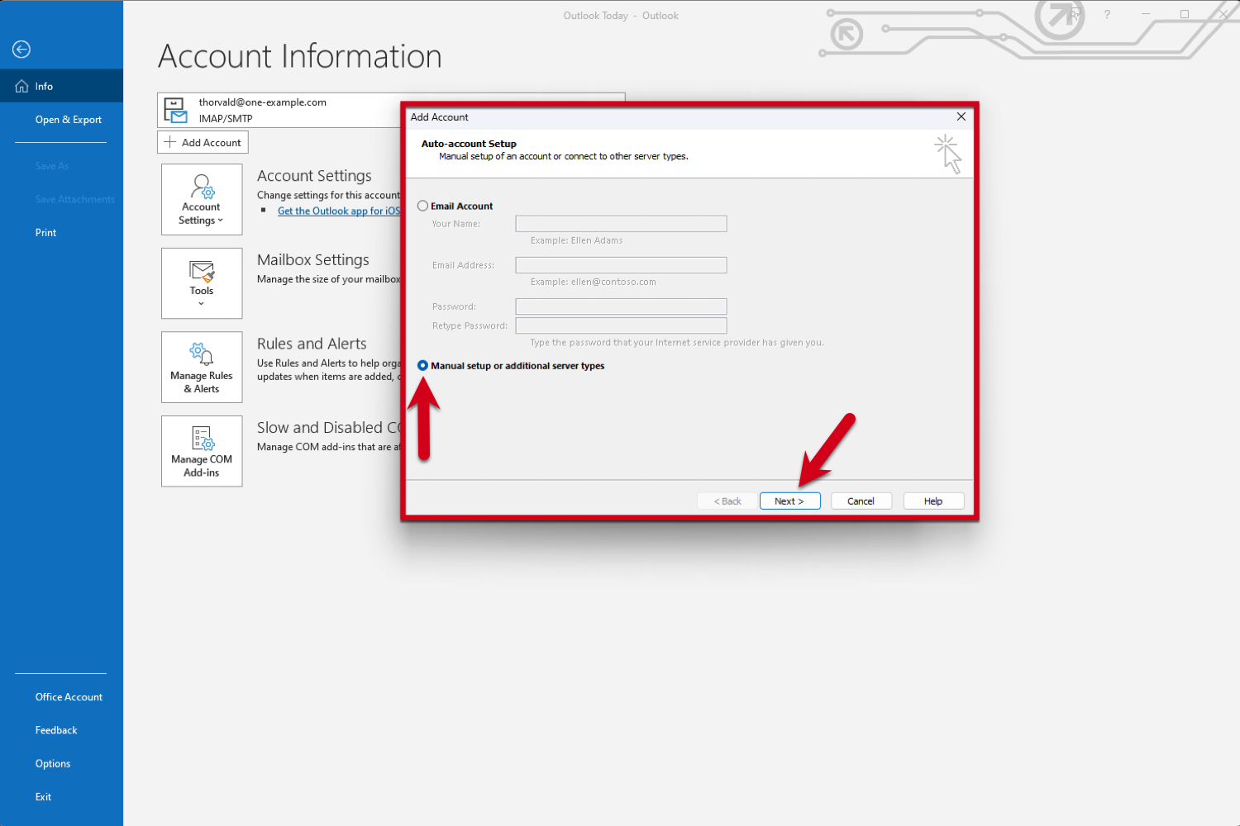Close the Add Account dialog with the X
Image resolution: width=1240 pixels, height=826 pixels.
pos(961,116)
